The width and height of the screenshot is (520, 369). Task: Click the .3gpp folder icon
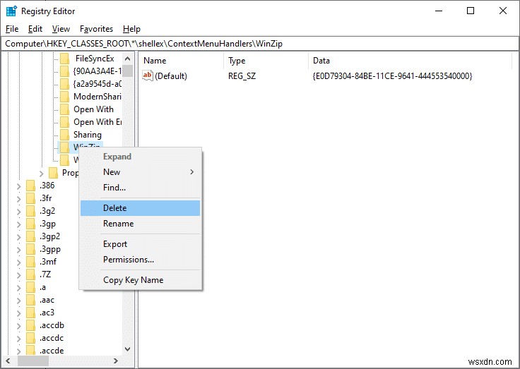pos(30,249)
